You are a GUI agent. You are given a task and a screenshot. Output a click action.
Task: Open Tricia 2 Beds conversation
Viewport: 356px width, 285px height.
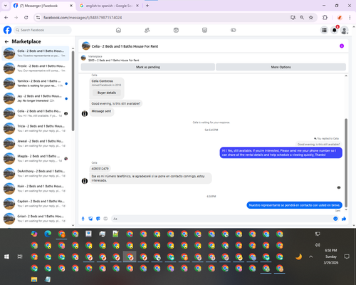[36, 128]
